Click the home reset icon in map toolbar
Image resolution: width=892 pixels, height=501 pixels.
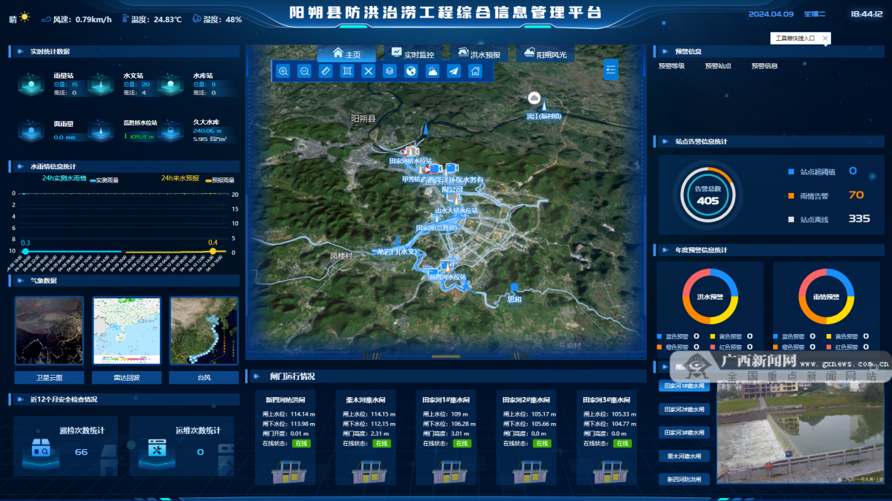pos(475,71)
